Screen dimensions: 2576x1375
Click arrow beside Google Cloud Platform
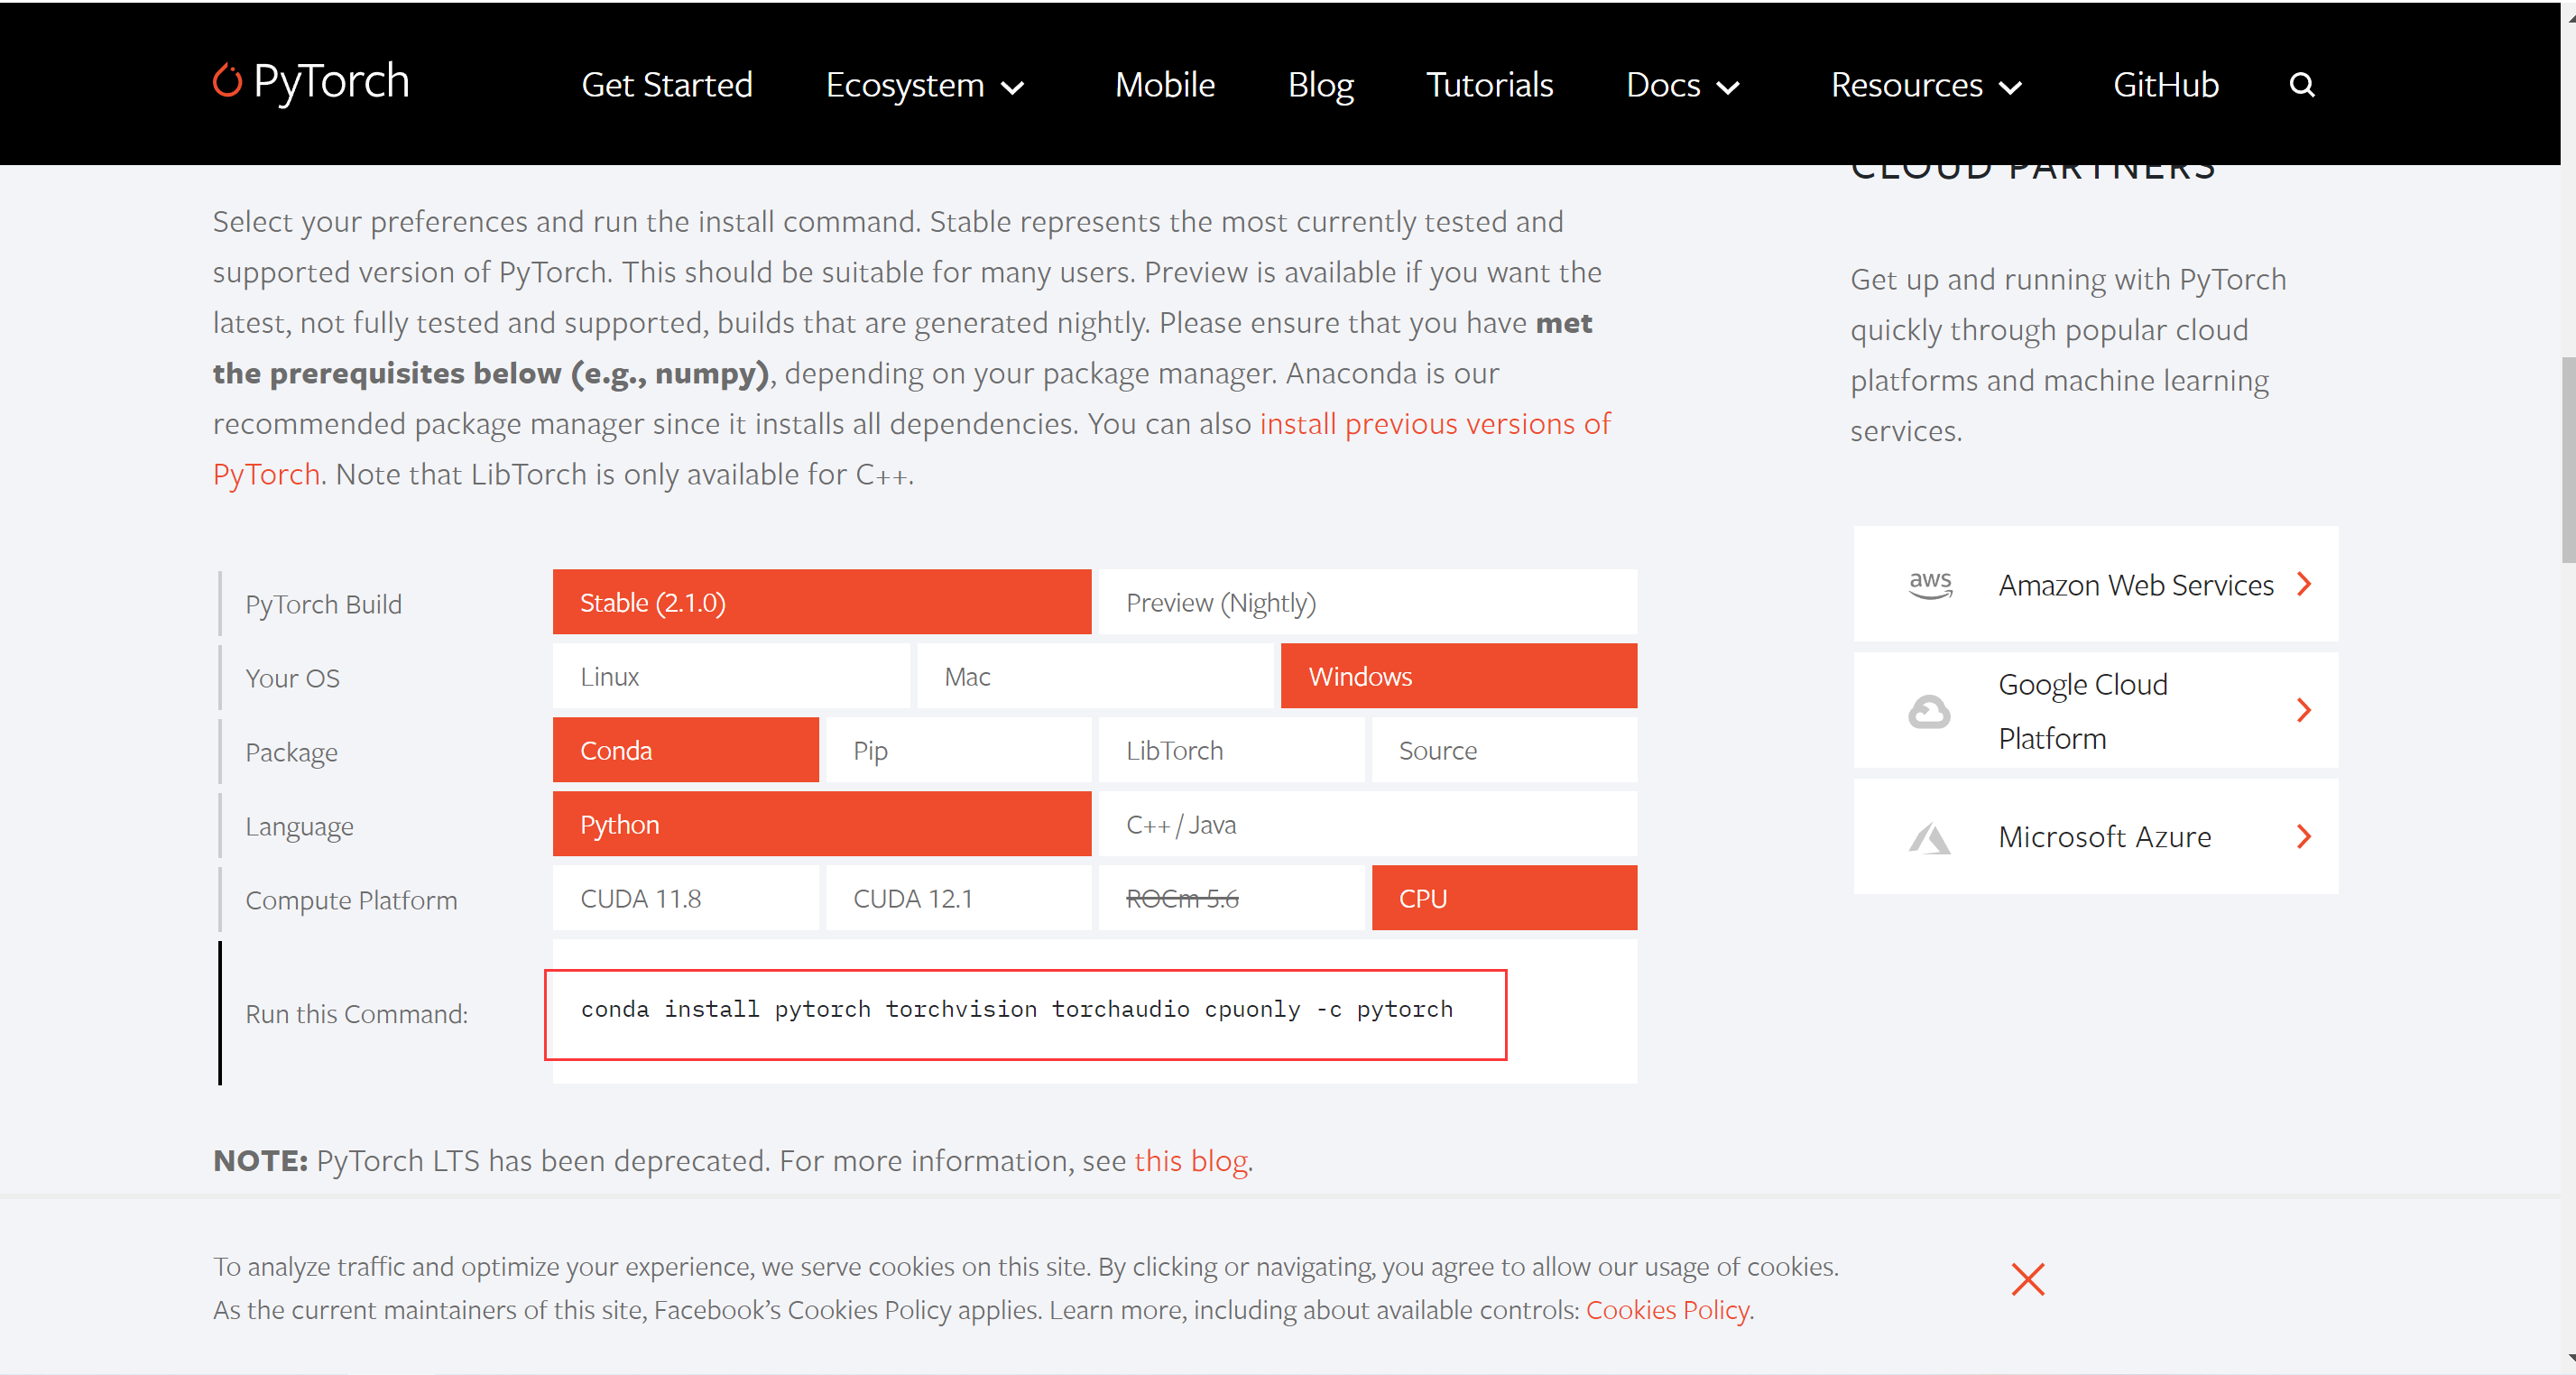tap(2304, 710)
